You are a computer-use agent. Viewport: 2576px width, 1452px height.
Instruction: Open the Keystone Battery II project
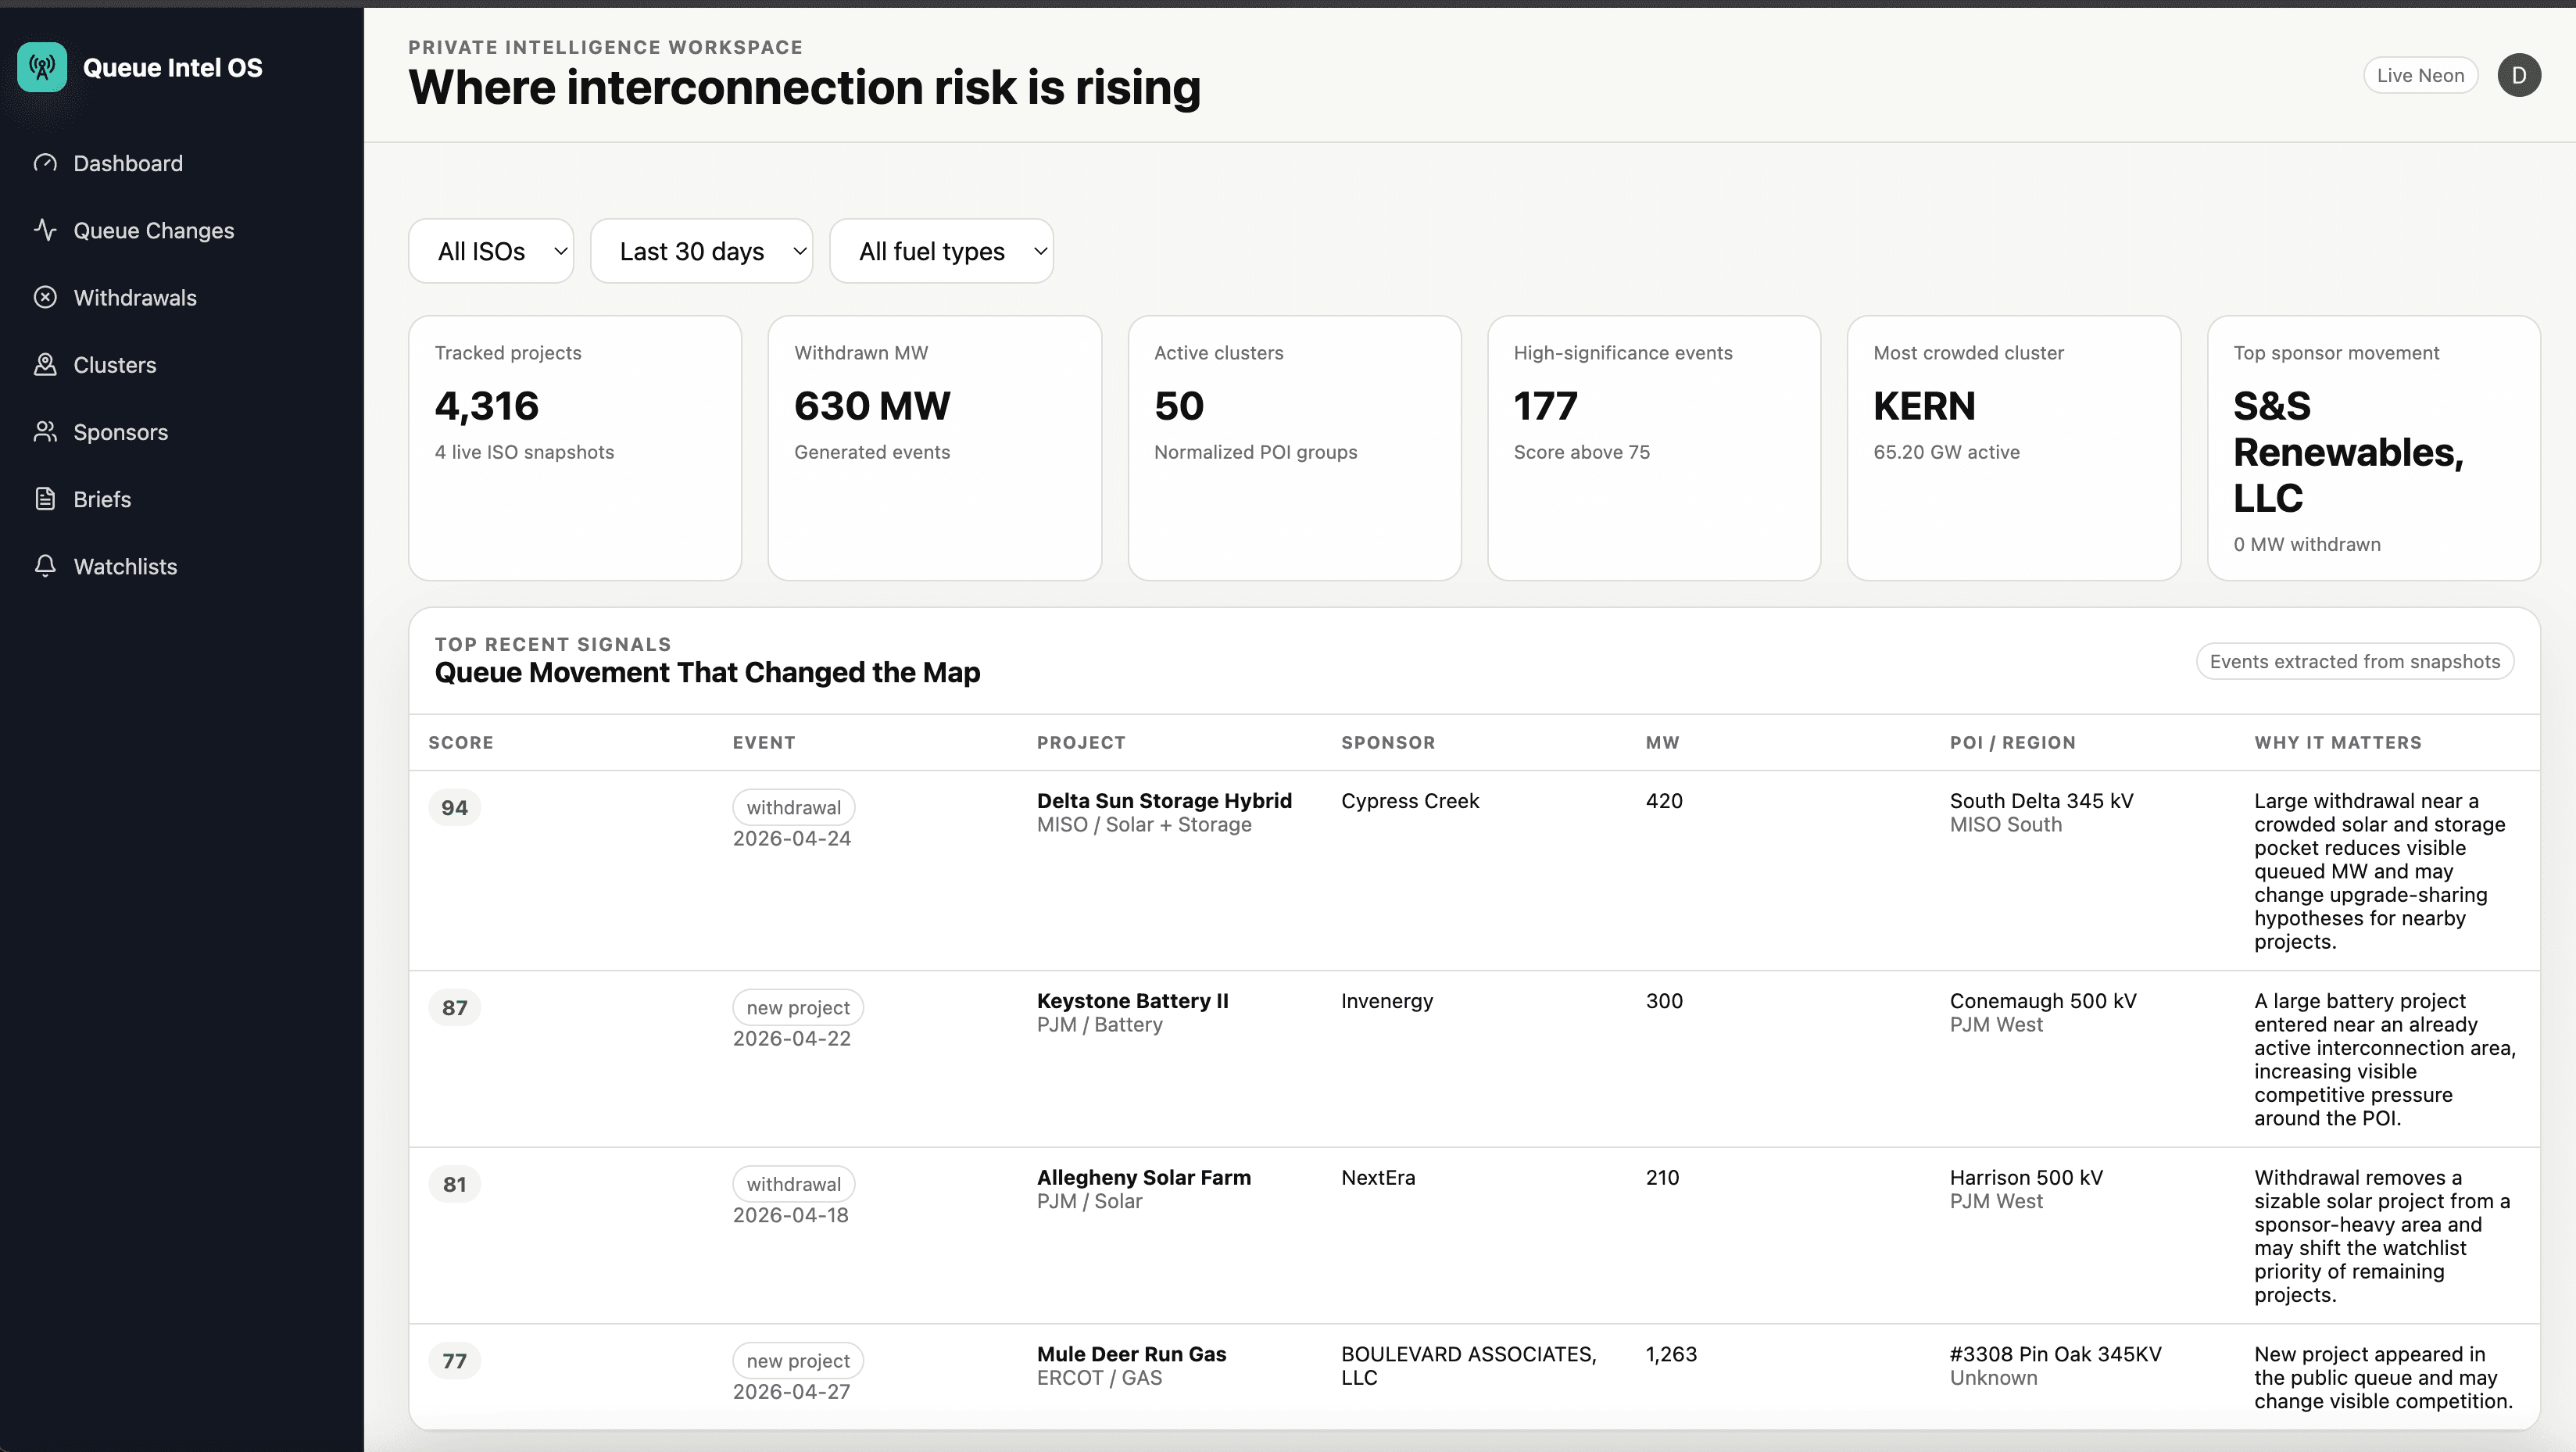pos(1133,1000)
